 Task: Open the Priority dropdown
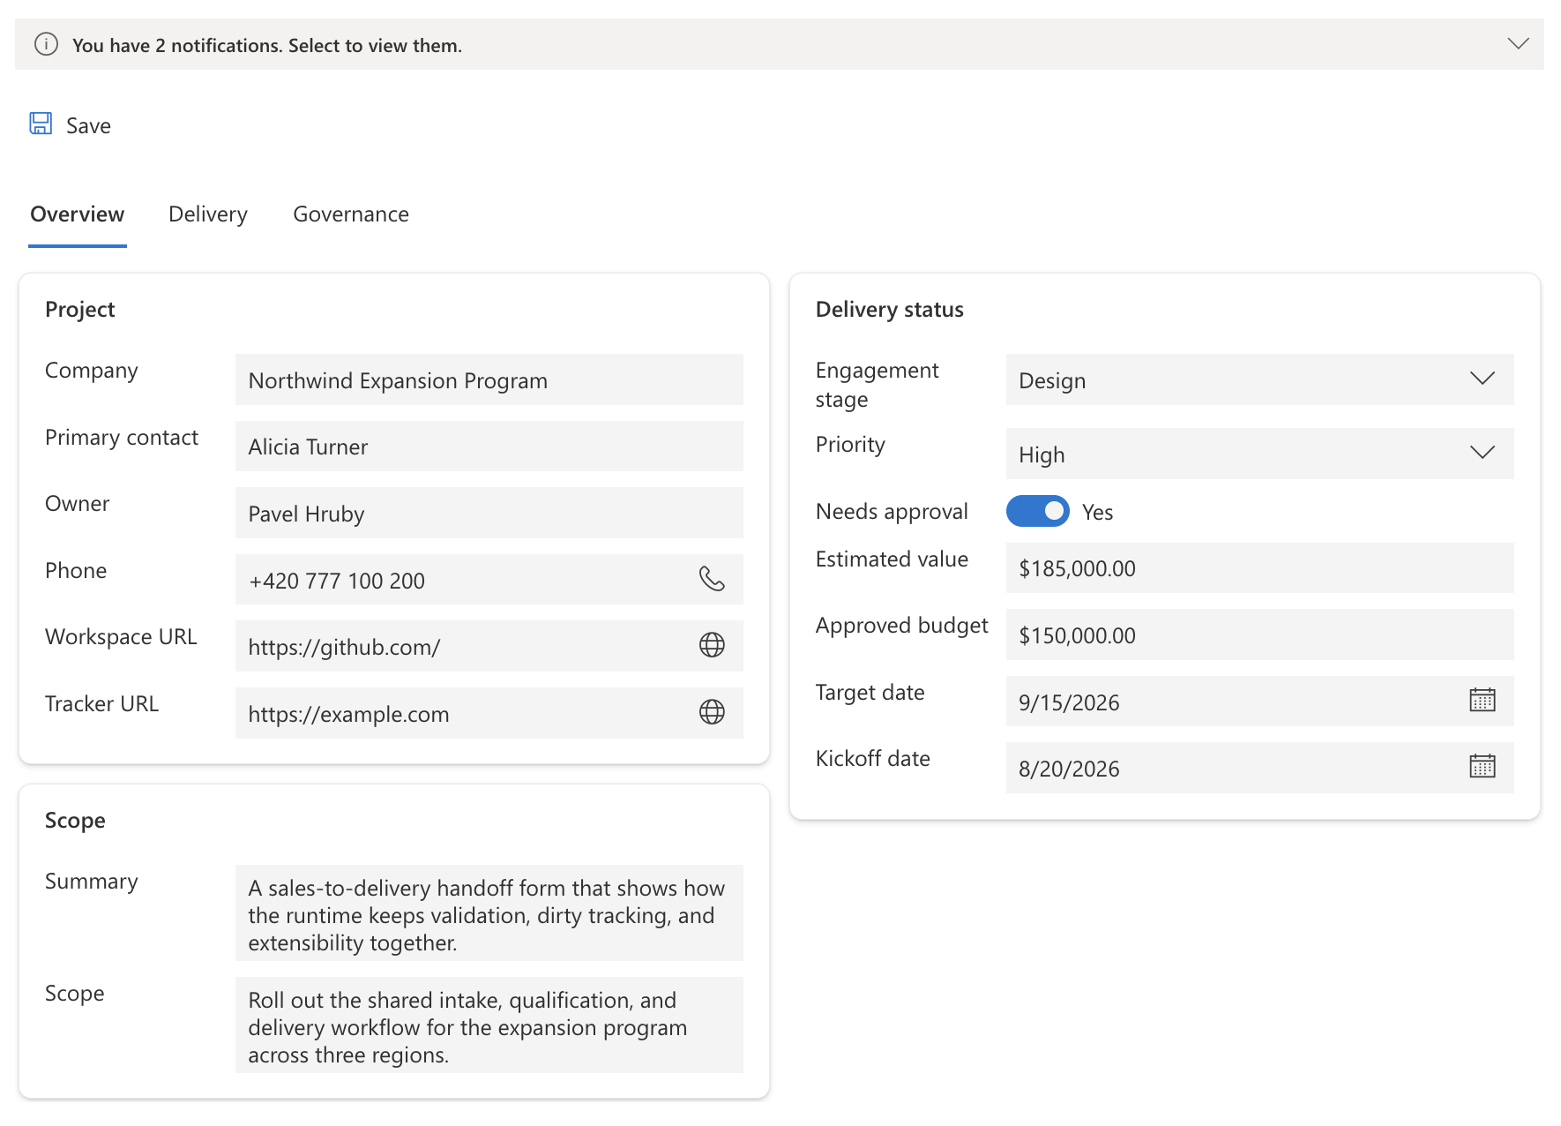pyautogui.click(x=1260, y=454)
